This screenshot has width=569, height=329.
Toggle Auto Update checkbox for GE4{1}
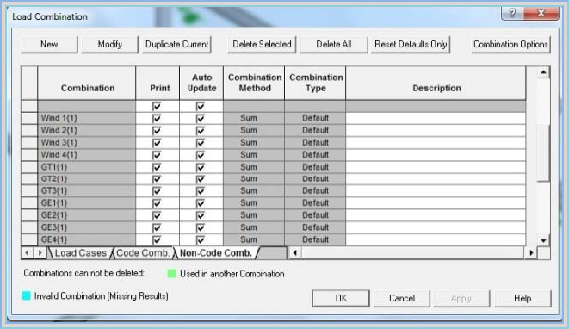pos(201,239)
